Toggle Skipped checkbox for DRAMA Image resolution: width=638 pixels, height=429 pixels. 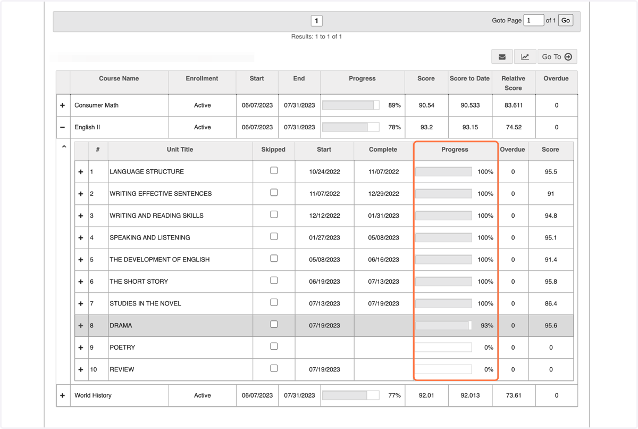[x=274, y=324]
